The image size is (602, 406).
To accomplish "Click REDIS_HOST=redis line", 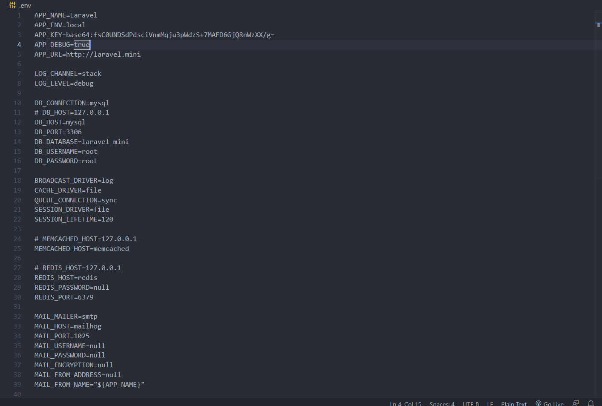I will [66, 278].
